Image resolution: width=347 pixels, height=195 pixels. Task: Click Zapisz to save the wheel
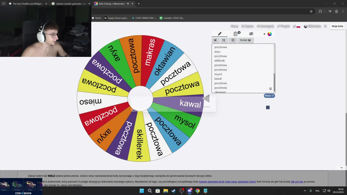[247, 26]
